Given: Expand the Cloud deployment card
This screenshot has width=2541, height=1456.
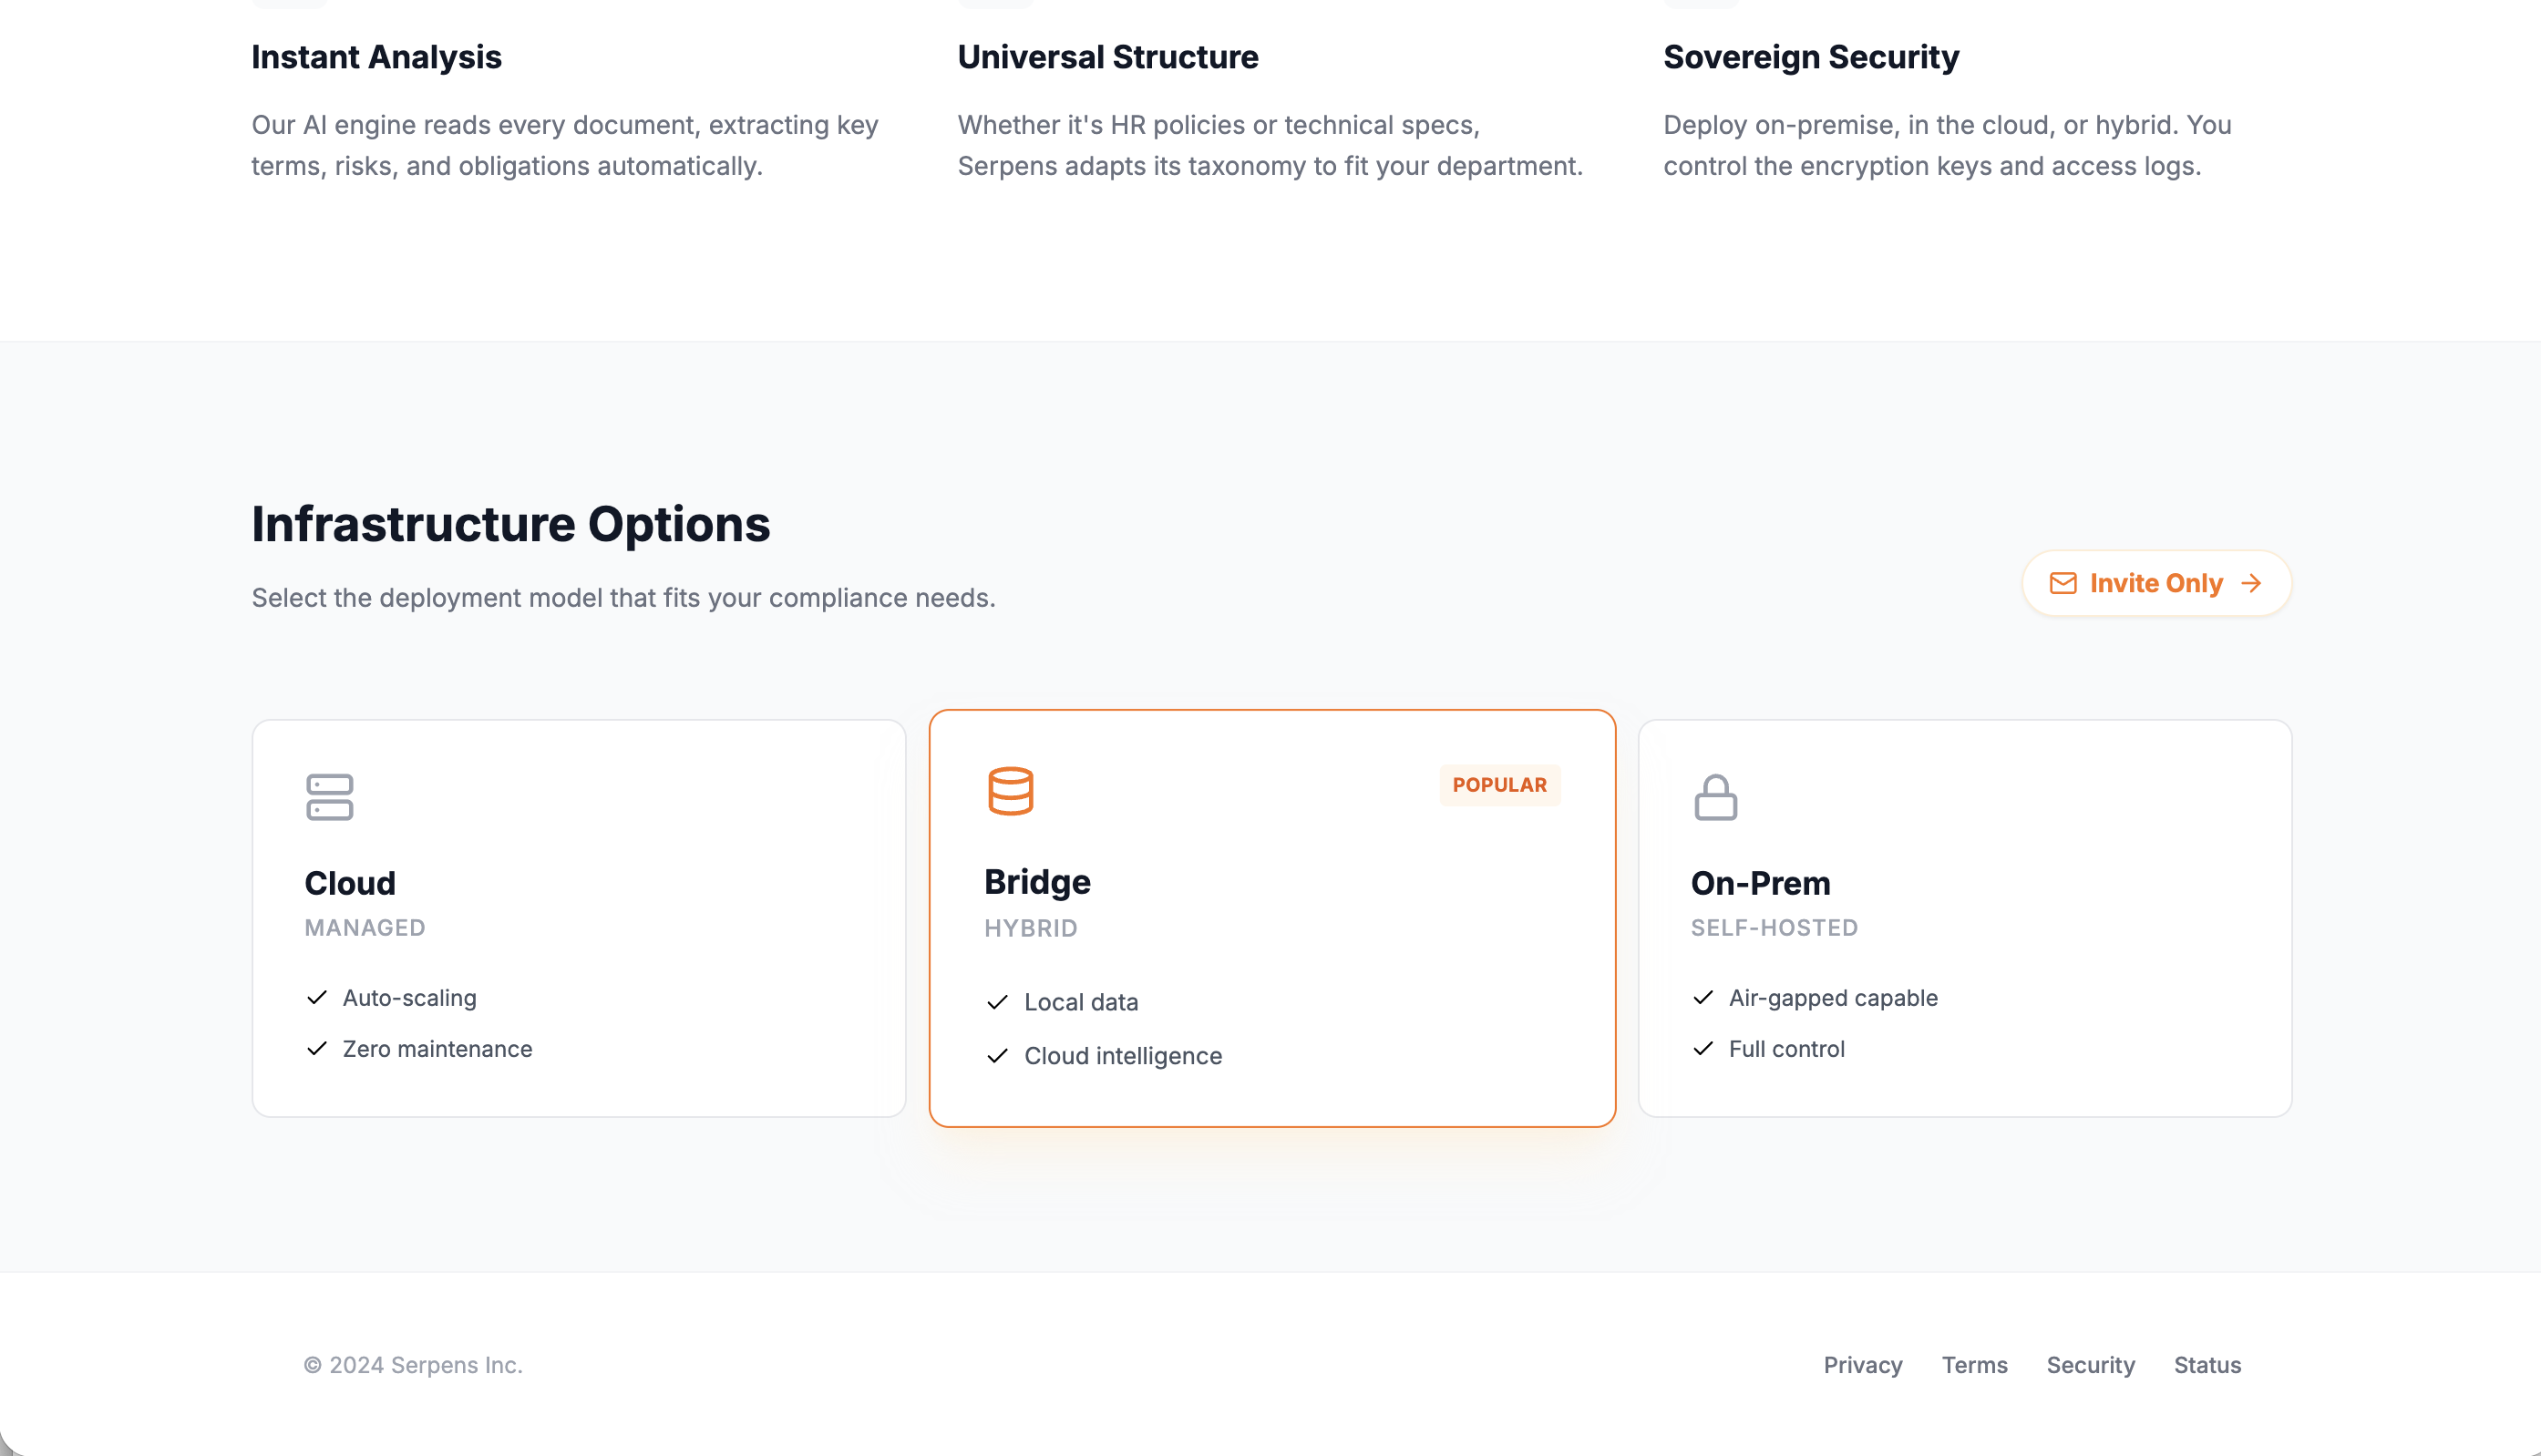Looking at the screenshot, I should click(579, 920).
